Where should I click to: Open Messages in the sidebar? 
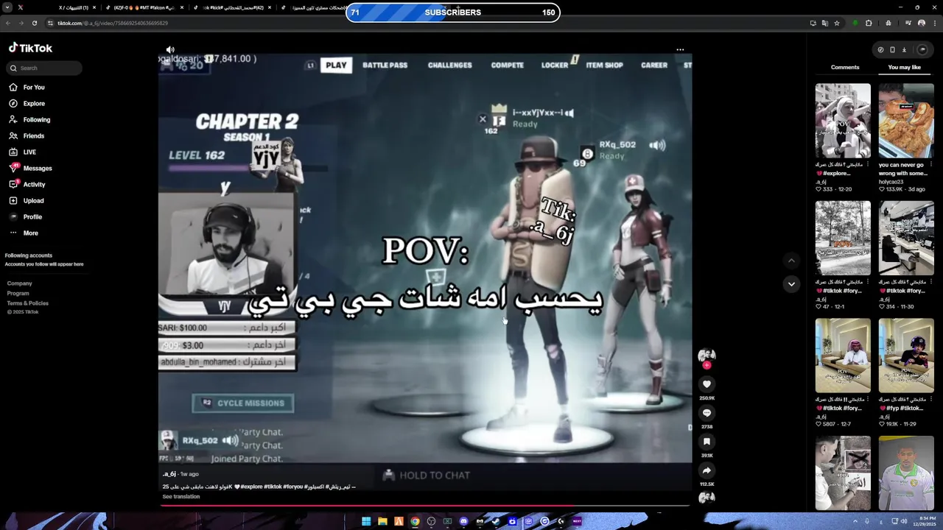coord(30,168)
